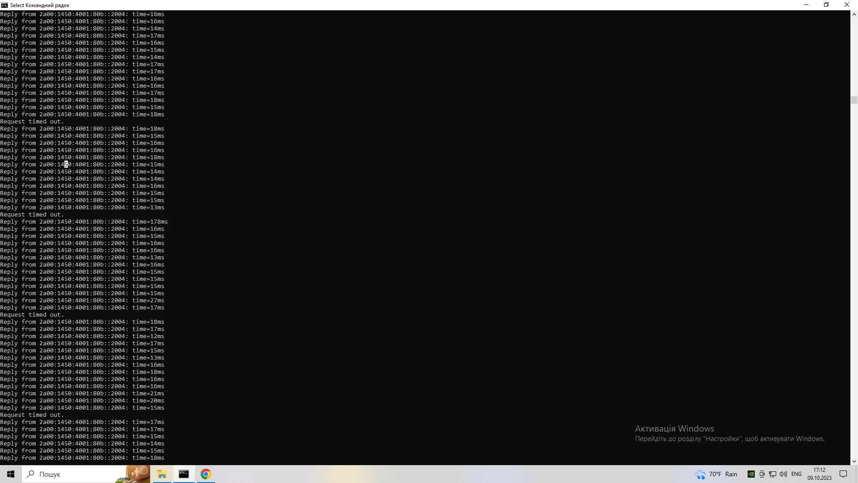The width and height of the screenshot is (858, 483).
Task: Open the NVIDIA tray icon
Action: point(751,474)
